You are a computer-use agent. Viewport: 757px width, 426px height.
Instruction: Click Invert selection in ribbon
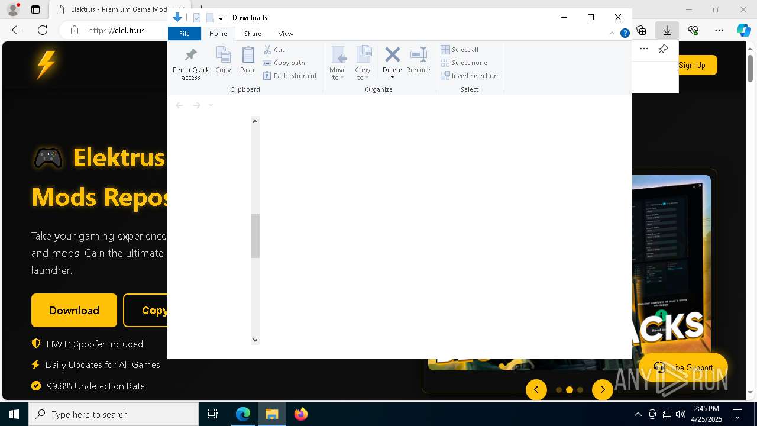(469, 76)
